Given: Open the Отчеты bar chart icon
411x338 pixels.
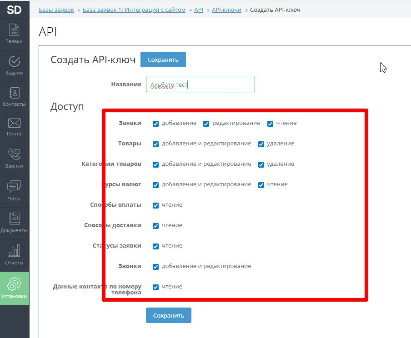Looking at the screenshot, I should [x=14, y=255].
